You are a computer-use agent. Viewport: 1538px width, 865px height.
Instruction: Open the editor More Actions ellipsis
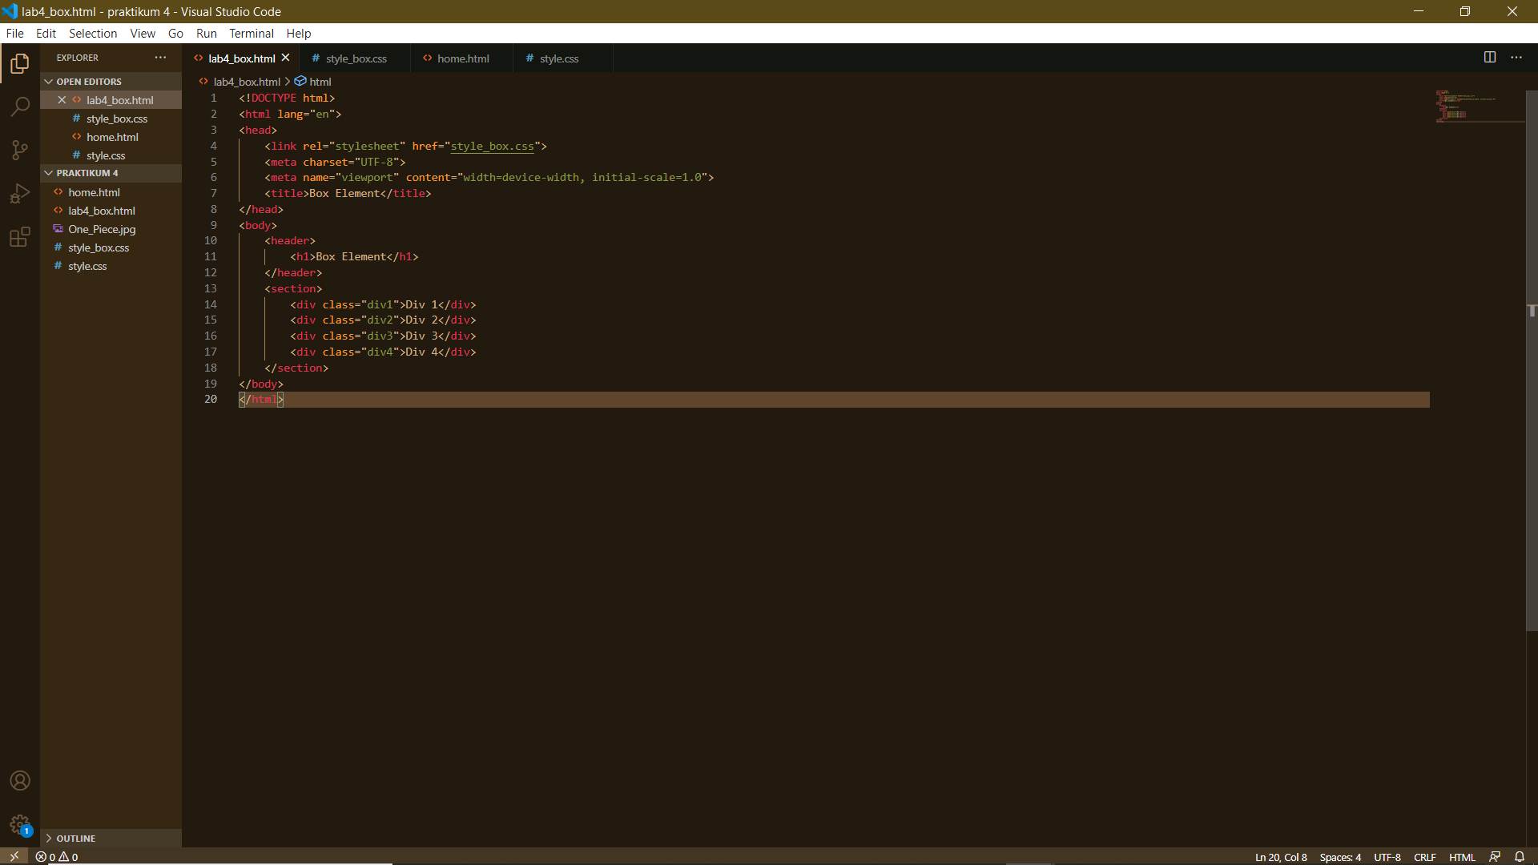[x=1516, y=58]
